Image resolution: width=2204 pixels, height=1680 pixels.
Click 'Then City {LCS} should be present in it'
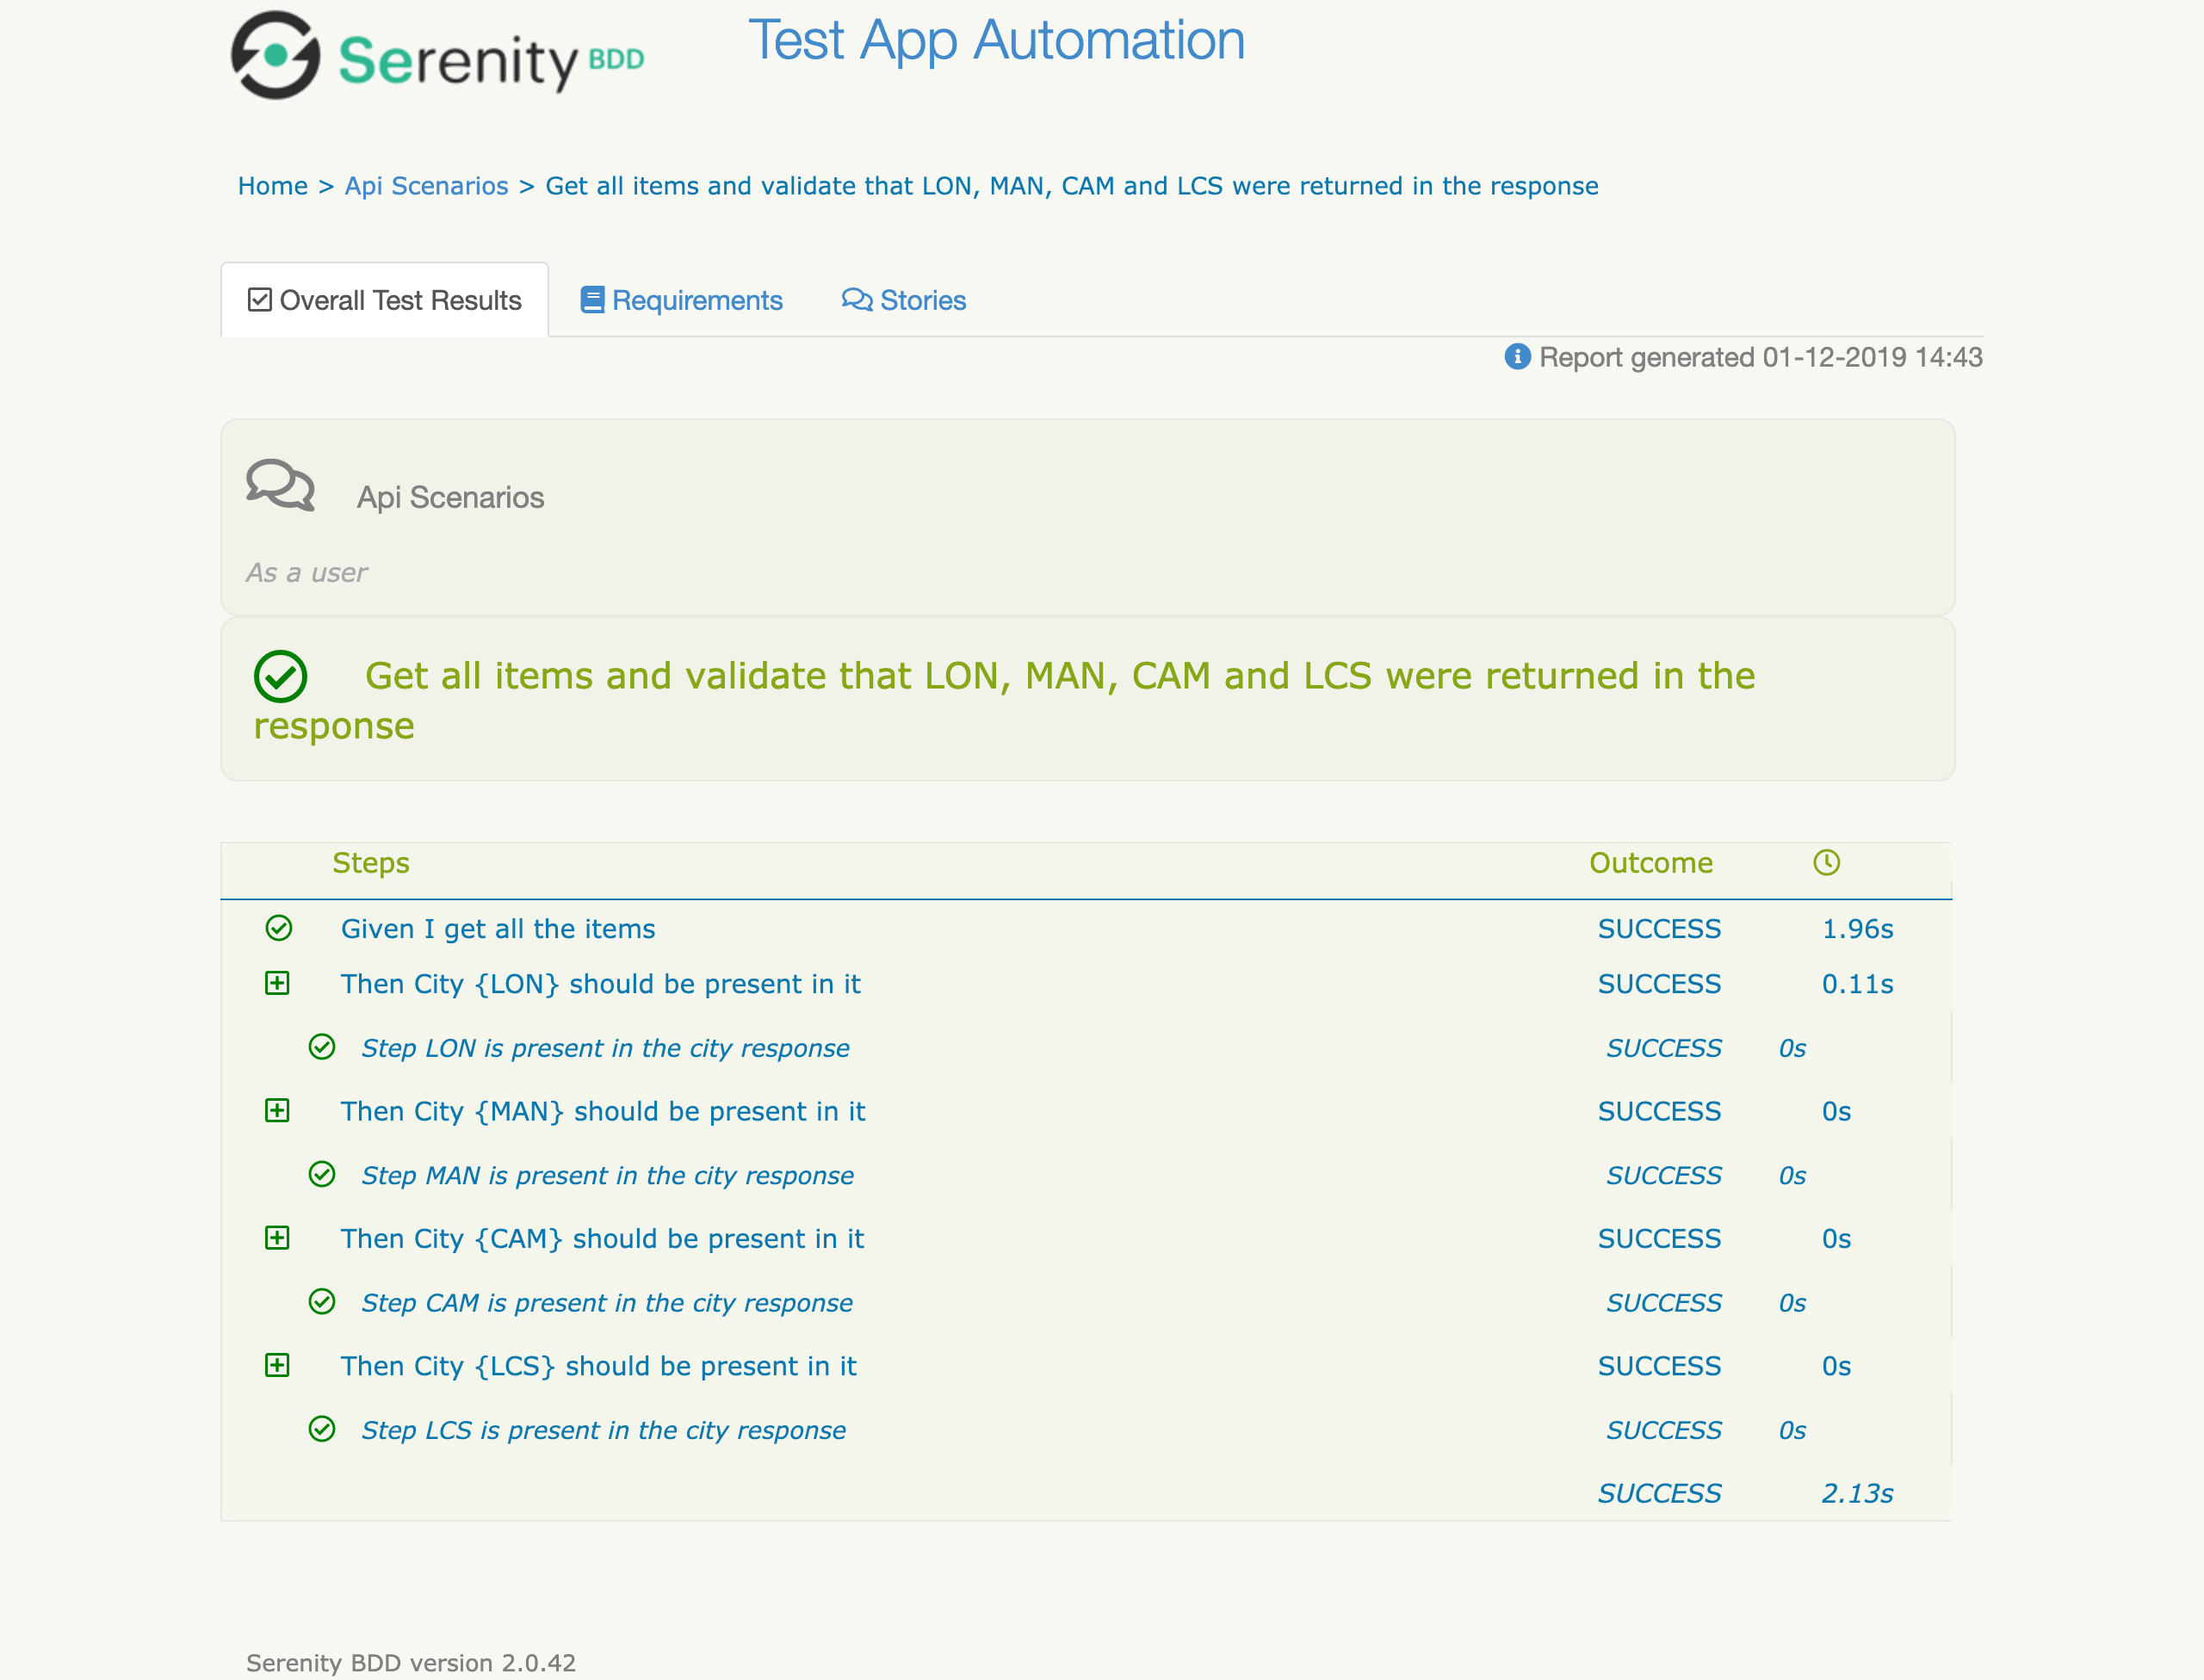[598, 1366]
